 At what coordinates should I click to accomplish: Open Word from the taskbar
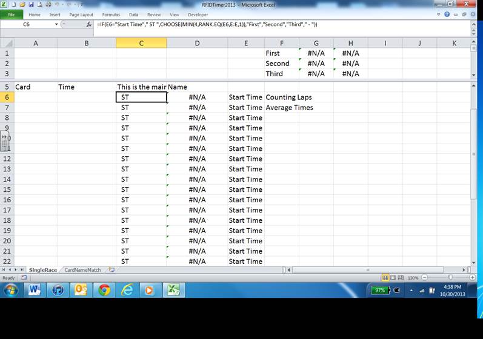tap(34, 290)
